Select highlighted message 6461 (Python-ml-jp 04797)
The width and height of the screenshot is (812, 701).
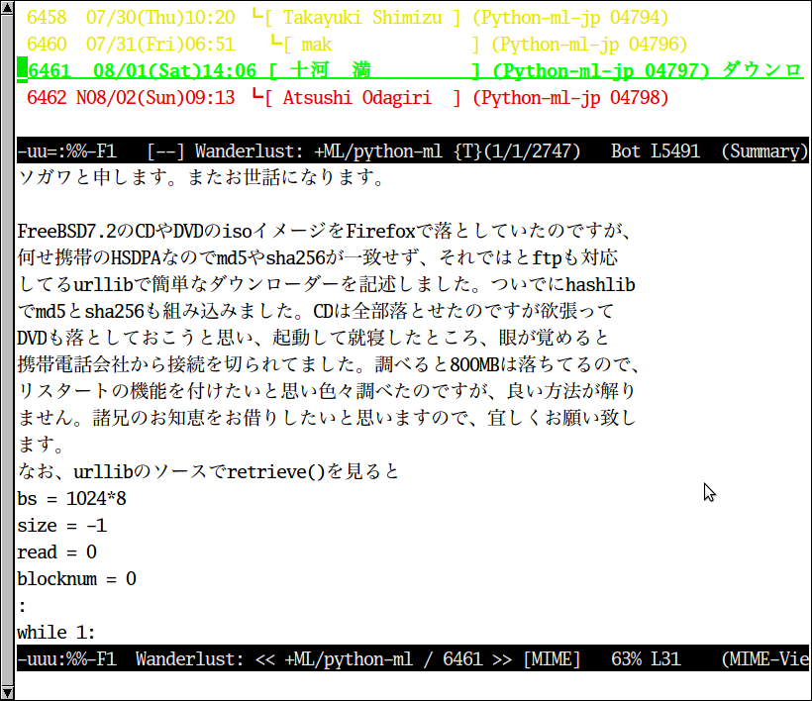[x=410, y=70]
